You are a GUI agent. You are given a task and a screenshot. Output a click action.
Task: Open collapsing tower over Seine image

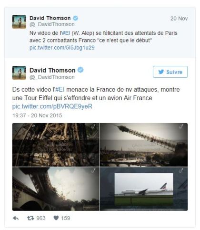click(x=144, y=145)
